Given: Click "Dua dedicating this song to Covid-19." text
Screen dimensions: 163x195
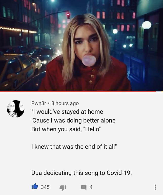Looking at the screenshot, I should (81, 173).
